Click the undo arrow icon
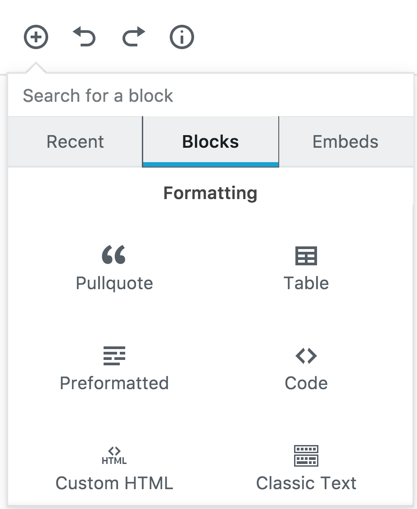Viewport: 417px width, 509px height. (x=84, y=36)
